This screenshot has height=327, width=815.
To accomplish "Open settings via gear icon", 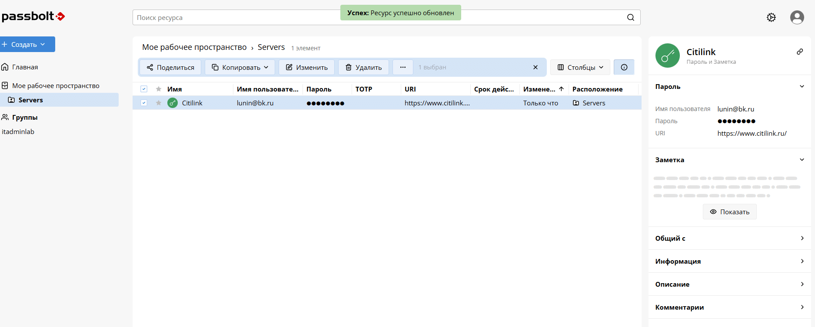I will coord(771,17).
